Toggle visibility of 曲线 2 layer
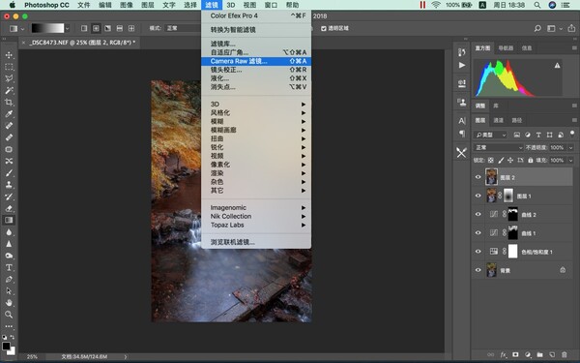580x363 pixels. pyautogui.click(x=478, y=214)
